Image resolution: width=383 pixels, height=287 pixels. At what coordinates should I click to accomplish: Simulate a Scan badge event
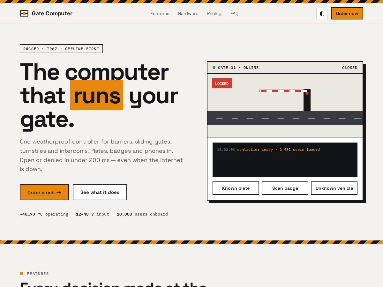point(285,188)
